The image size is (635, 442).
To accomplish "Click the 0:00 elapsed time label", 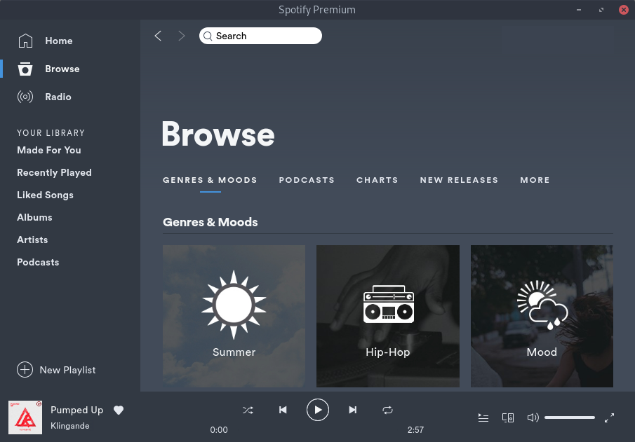I will coord(219,430).
